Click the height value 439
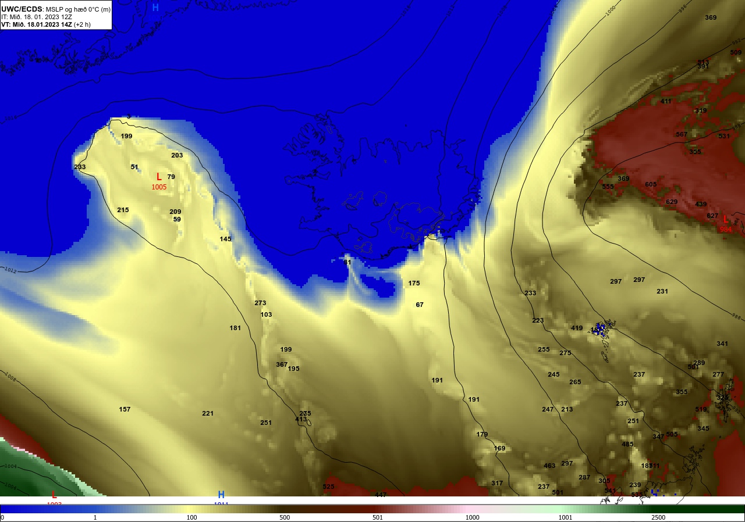Image resolution: width=745 pixels, height=522 pixels. pyautogui.click(x=701, y=204)
